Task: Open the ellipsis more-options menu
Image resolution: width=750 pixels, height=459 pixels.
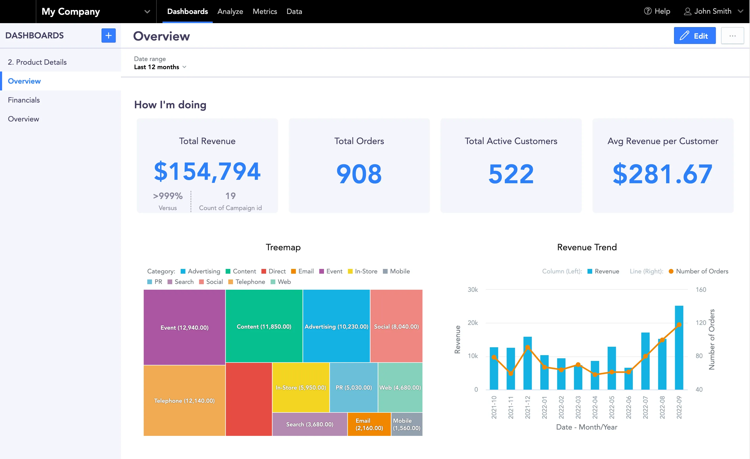Action: (733, 35)
